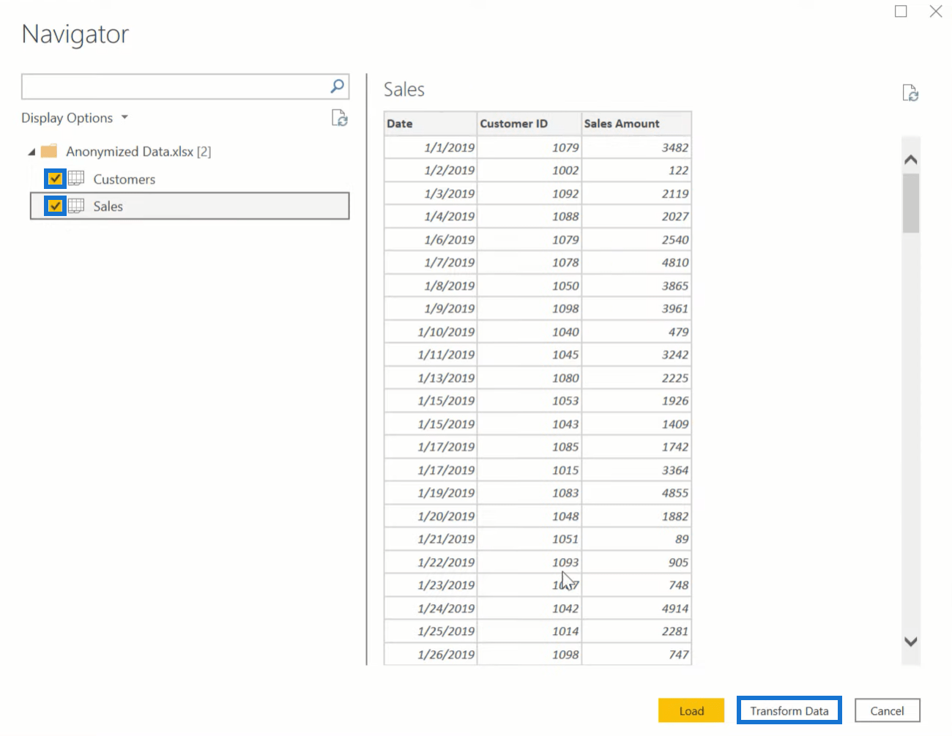Viewport: 952px width, 736px height.
Task: Click the Customer ID cell 1043
Action: [529, 424]
